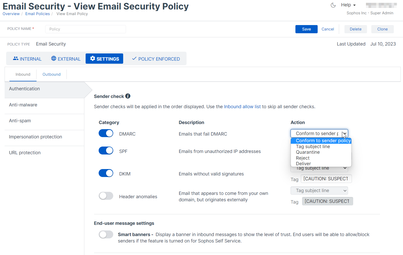The width and height of the screenshot is (403, 255).
Task: Switch to the Outbound tab
Action: (x=51, y=74)
